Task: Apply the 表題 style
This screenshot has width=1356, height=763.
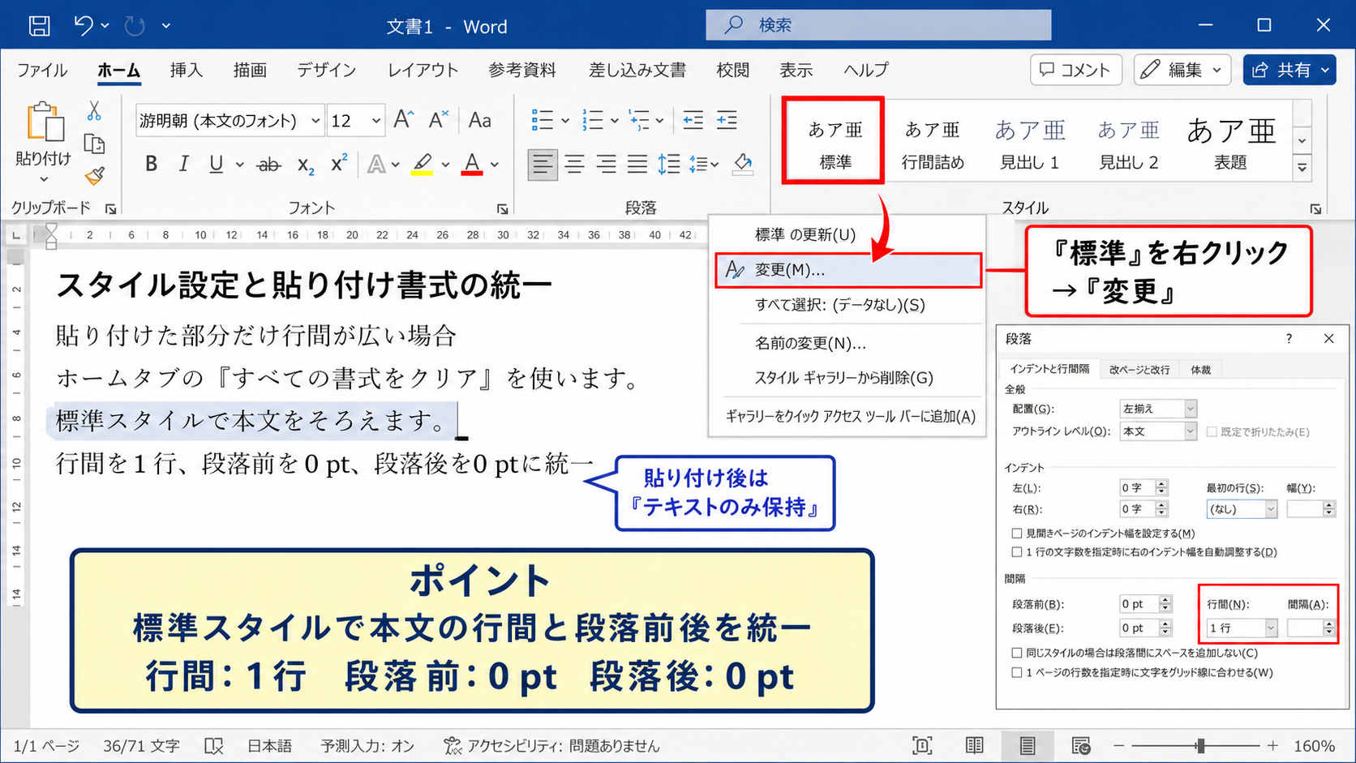Action: [1231, 143]
